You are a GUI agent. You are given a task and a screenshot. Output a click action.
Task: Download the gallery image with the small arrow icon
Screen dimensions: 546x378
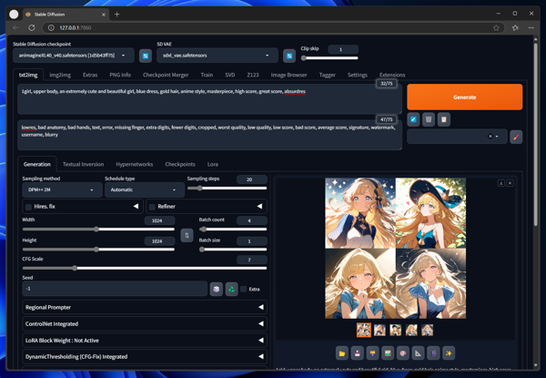pos(501,183)
